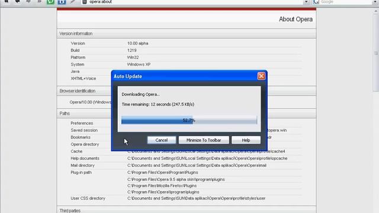The image size is (379, 213).
Task: Click the 'Plug-in path' label
Action: point(81,172)
